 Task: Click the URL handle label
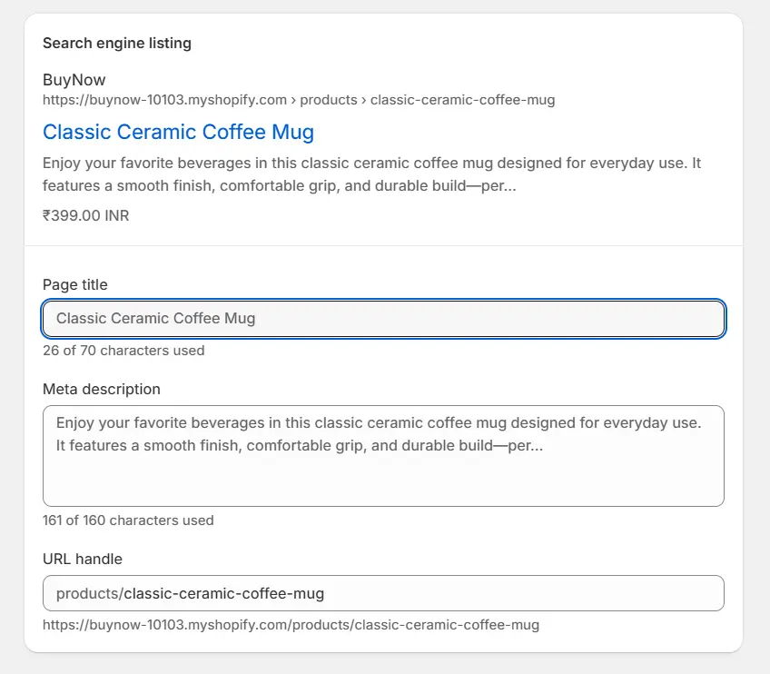pos(82,559)
